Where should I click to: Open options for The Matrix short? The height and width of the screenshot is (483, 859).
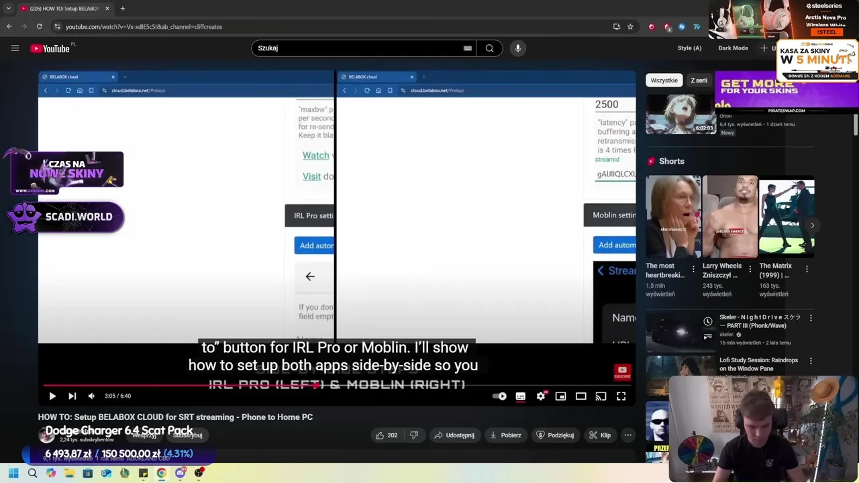pyautogui.click(x=807, y=269)
